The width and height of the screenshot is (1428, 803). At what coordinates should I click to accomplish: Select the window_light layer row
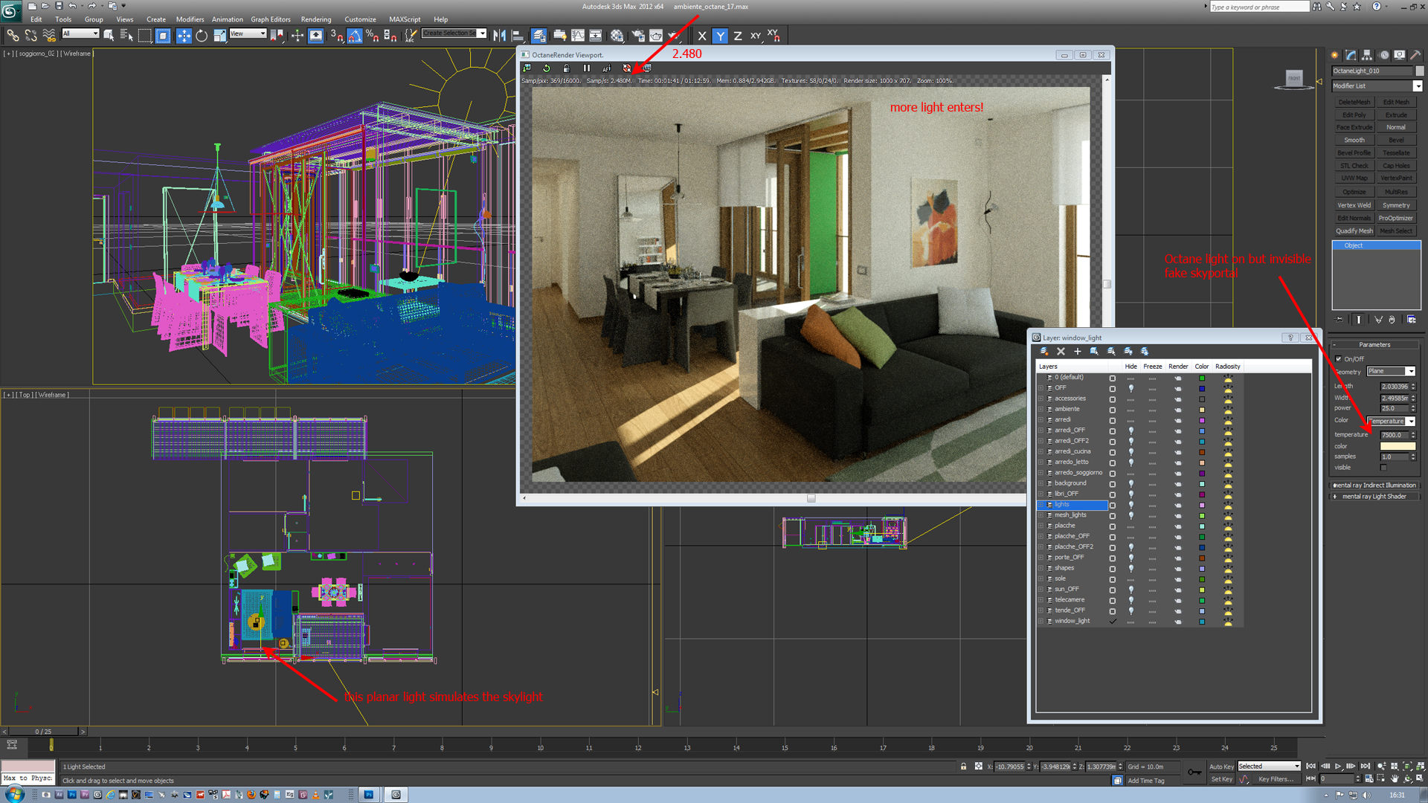coord(1072,621)
